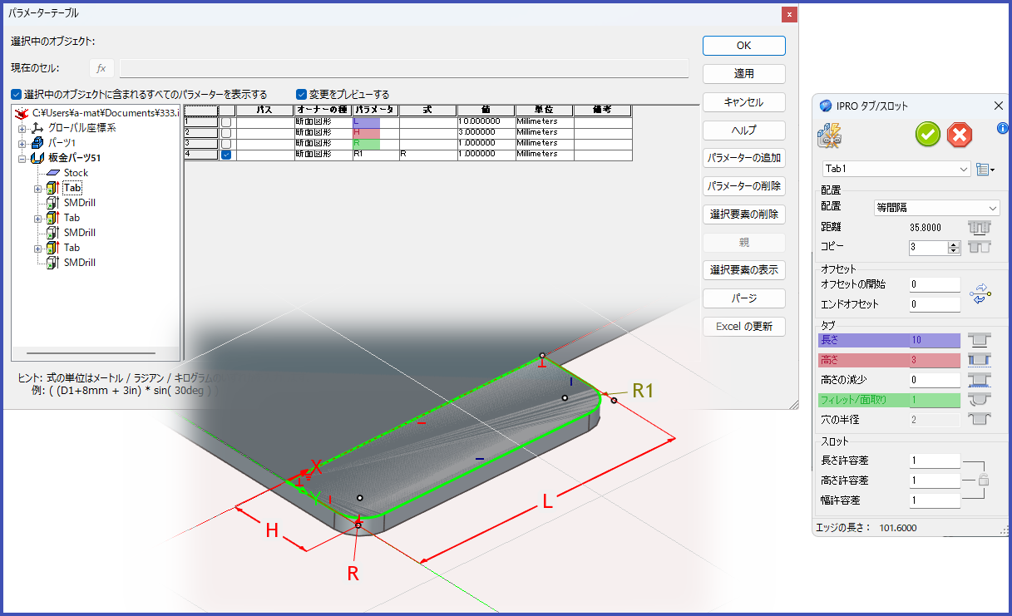1012x616 pixels.
Task: Click the 現在のセル formula input field
Action: (x=404, y=68)
